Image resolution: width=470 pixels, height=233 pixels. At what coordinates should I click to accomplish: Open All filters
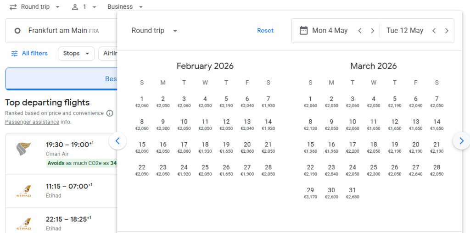click(x=29, y=53)
